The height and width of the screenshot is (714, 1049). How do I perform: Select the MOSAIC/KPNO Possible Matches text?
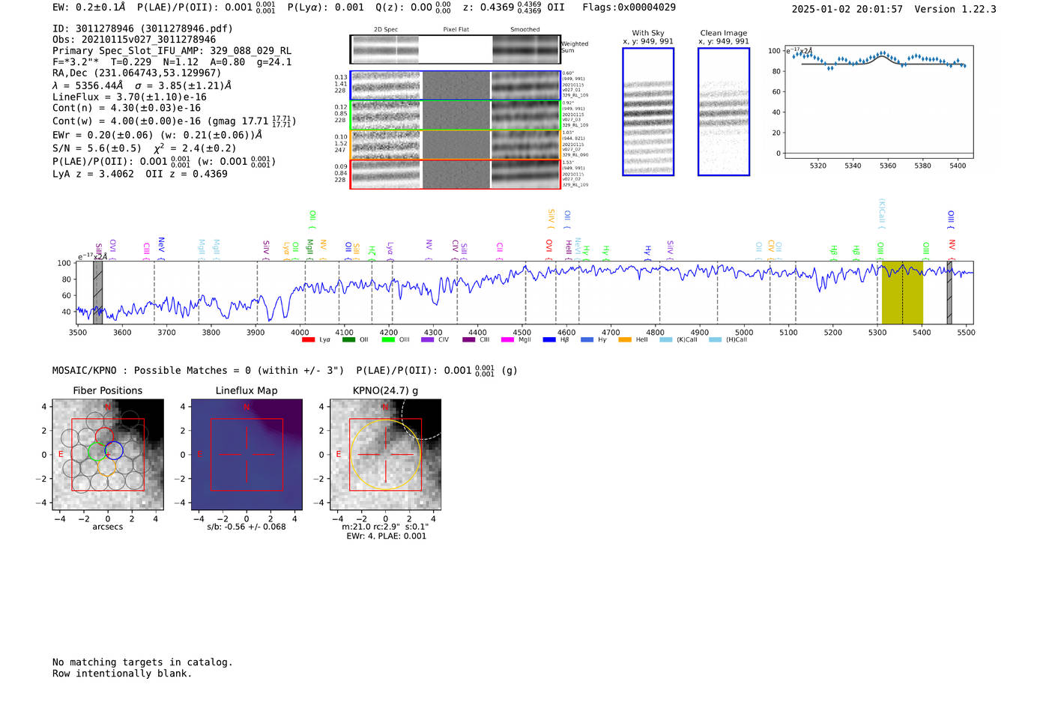198,370
